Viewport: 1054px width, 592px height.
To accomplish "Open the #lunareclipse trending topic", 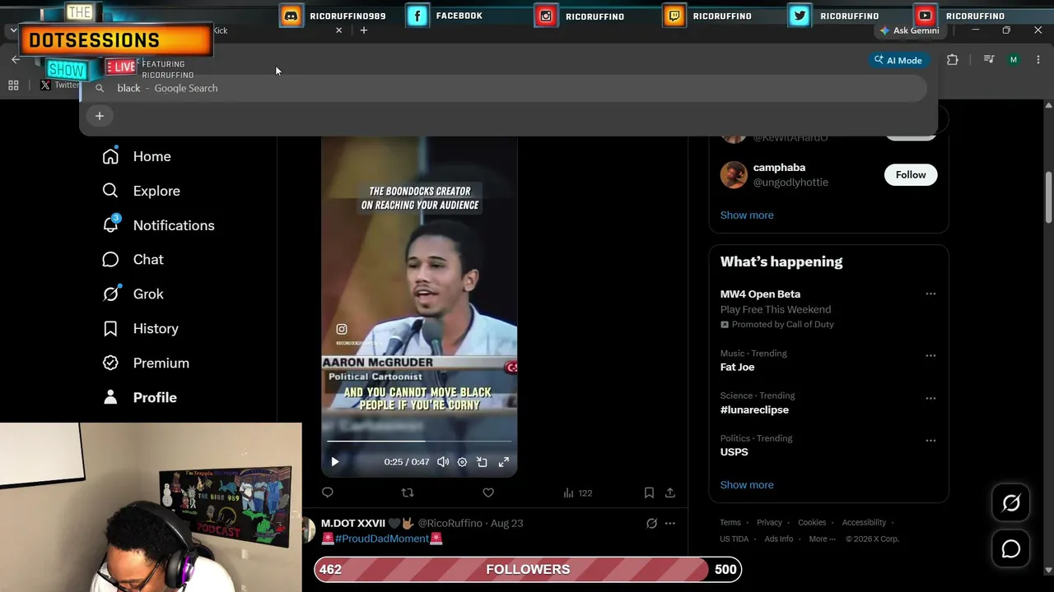I will 754,409.
